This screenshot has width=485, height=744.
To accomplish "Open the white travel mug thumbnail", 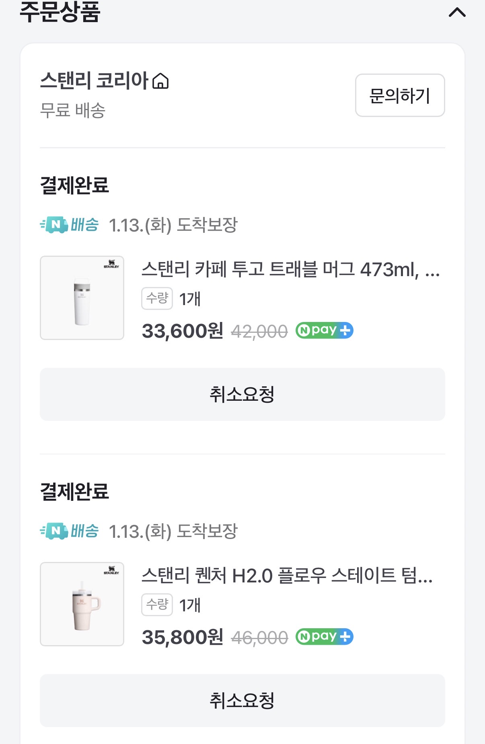I will pyautogui.click(x=82, y=298).
